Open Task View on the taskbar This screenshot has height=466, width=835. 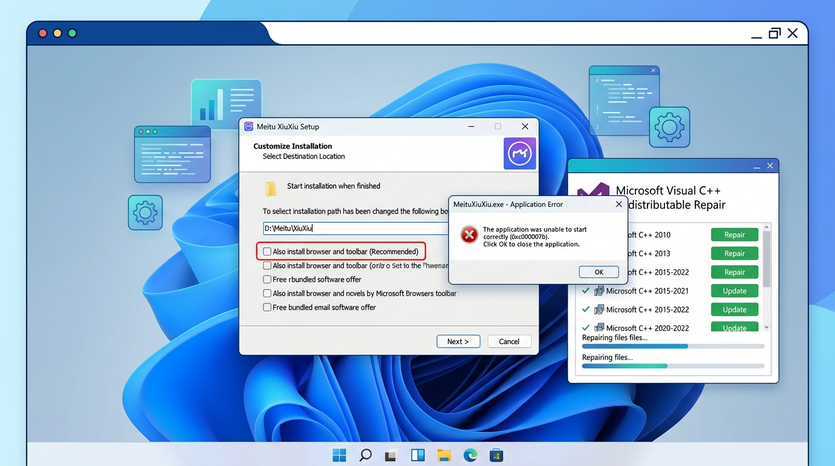pos(391,455)
